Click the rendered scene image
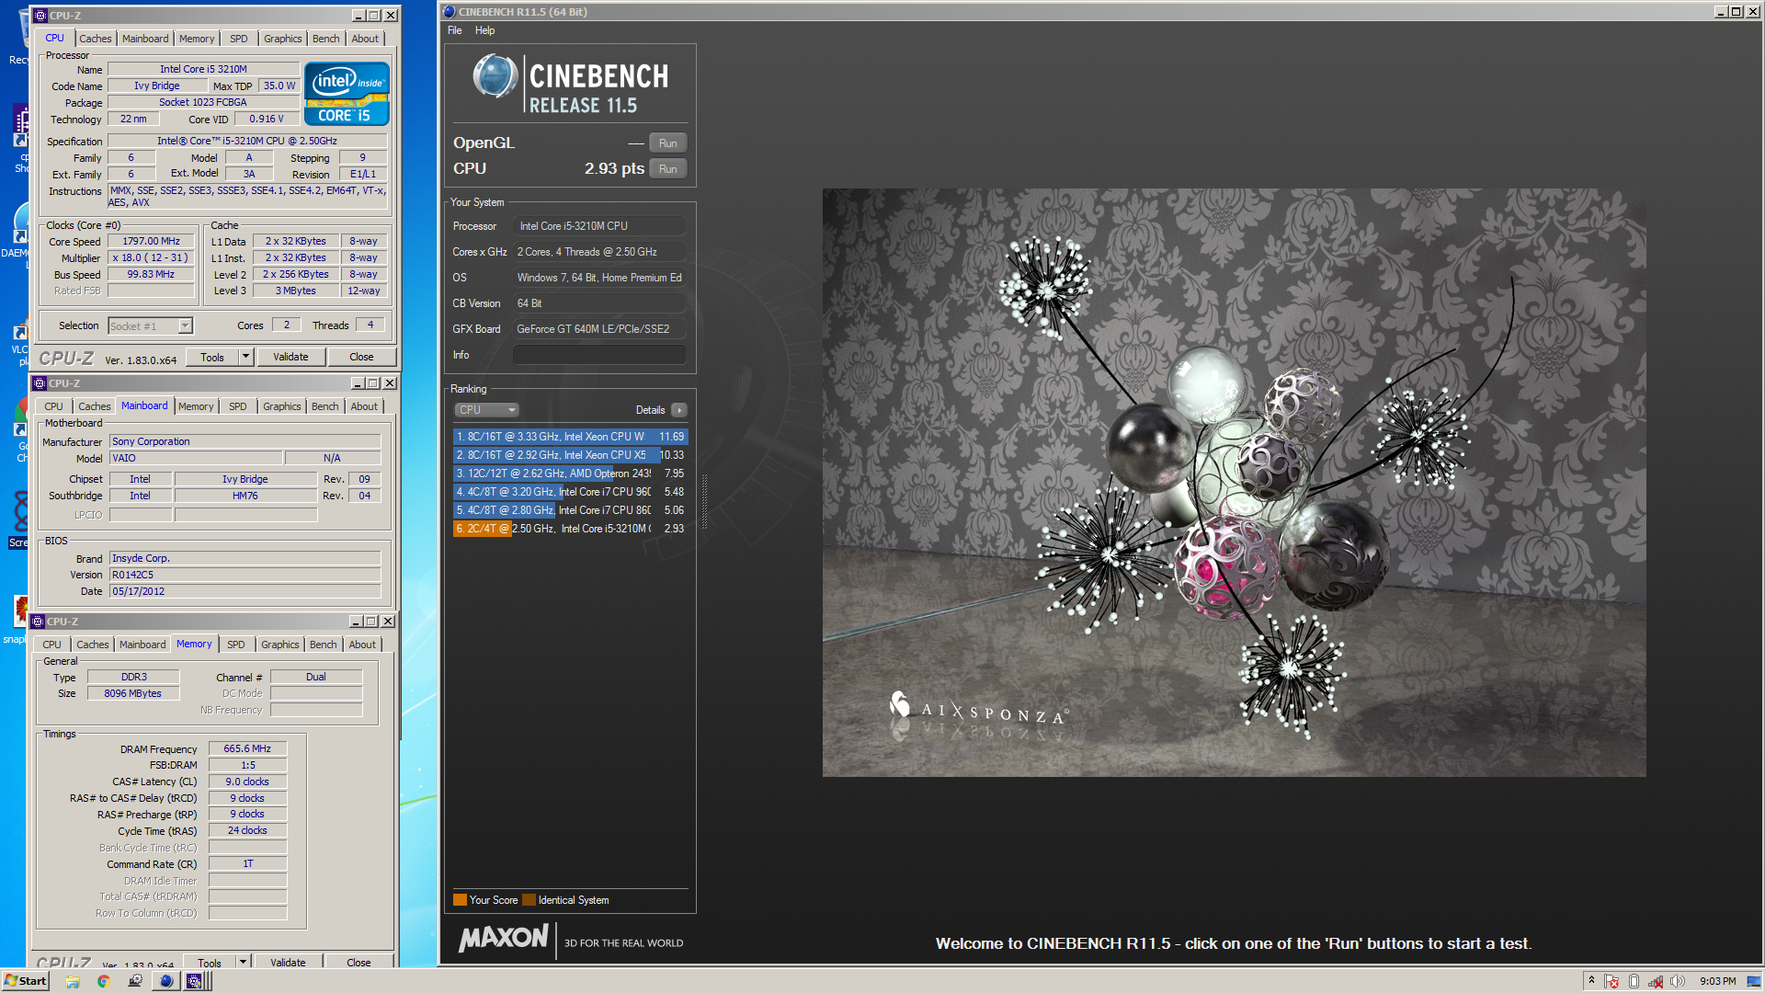 tap(1234, 483)
